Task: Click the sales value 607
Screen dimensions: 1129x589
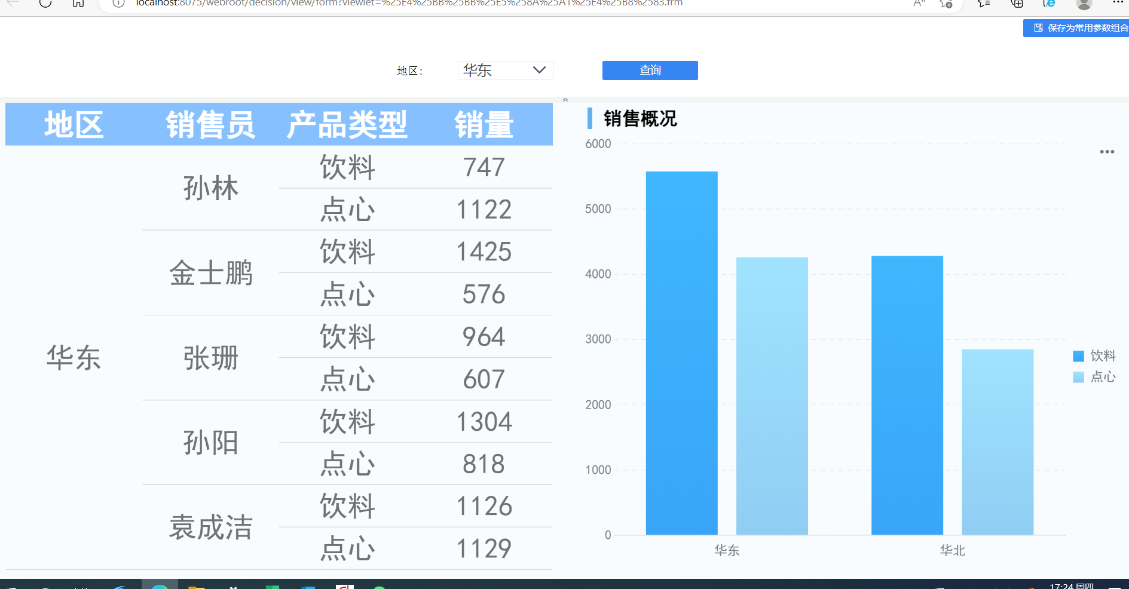Action: 484,379
